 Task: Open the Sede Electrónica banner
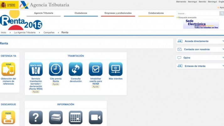click(x=201, y=24)
